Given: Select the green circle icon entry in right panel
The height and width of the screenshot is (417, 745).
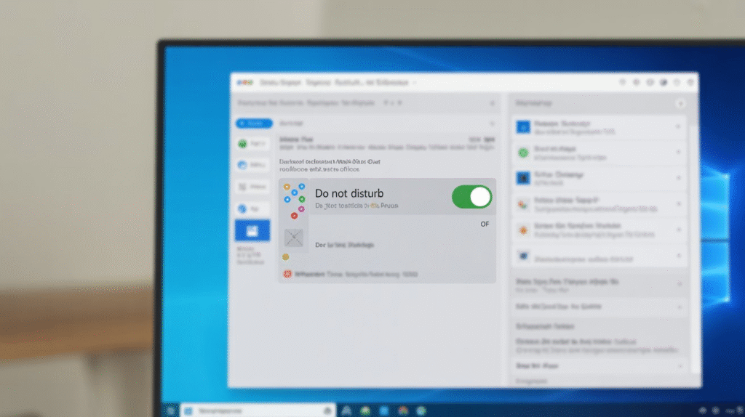Looking at the screenshot, I should (522, 153).
